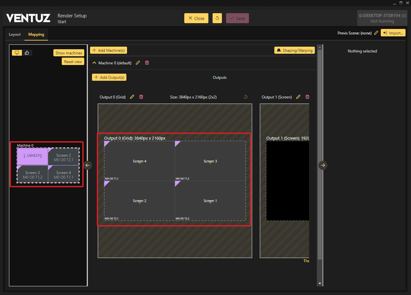
Task: Select the Screen 4 tile in Output 0 grid
Action: click(139, 161)
